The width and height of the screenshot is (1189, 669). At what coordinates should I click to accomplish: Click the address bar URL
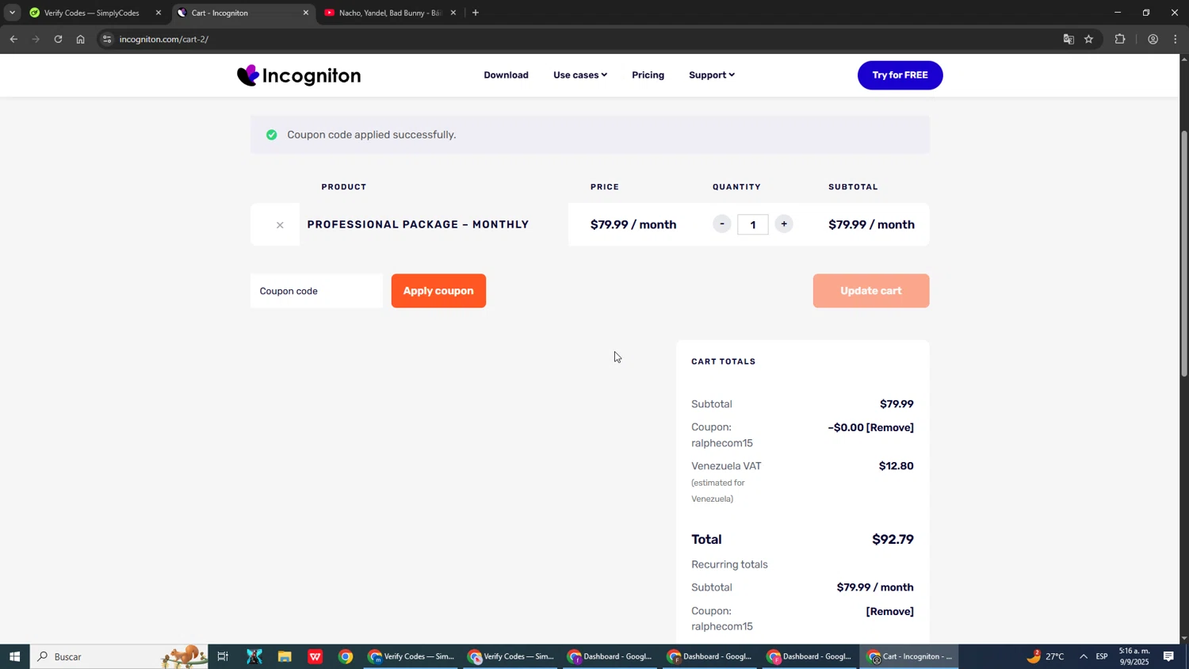coord(164,39)
